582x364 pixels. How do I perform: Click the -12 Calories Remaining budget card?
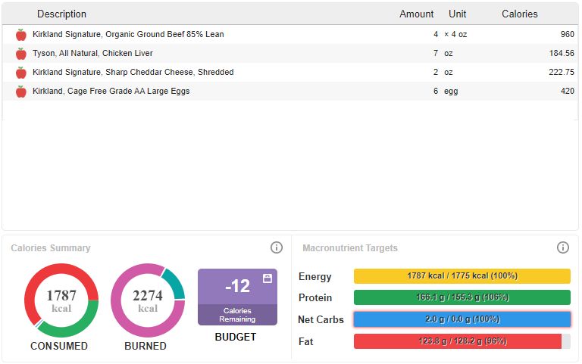pyautogui.click(x=237, y=297)
